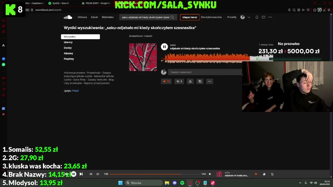Add page to bookmarks heart icon
This screenshot has width=333, height=187.
coord(308,10)
